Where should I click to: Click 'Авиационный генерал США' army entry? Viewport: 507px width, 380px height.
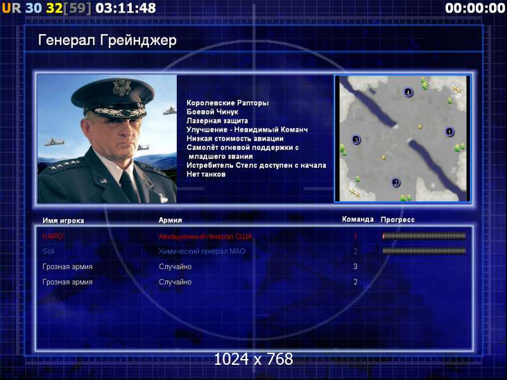(205, 236)
